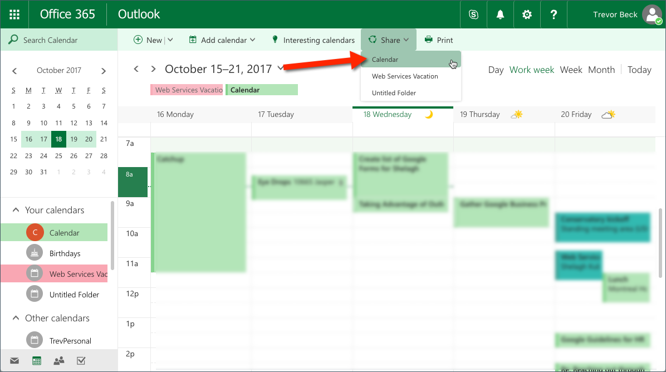Switch to Calendar in bottom navigation
This screenshot has height=372, width=666.
coord(37,360)
